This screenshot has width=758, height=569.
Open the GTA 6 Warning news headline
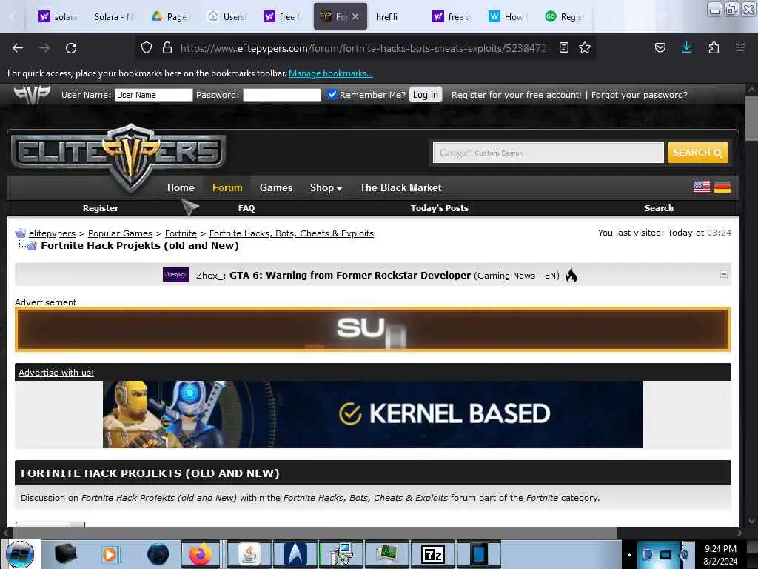(x=350, y=276)
